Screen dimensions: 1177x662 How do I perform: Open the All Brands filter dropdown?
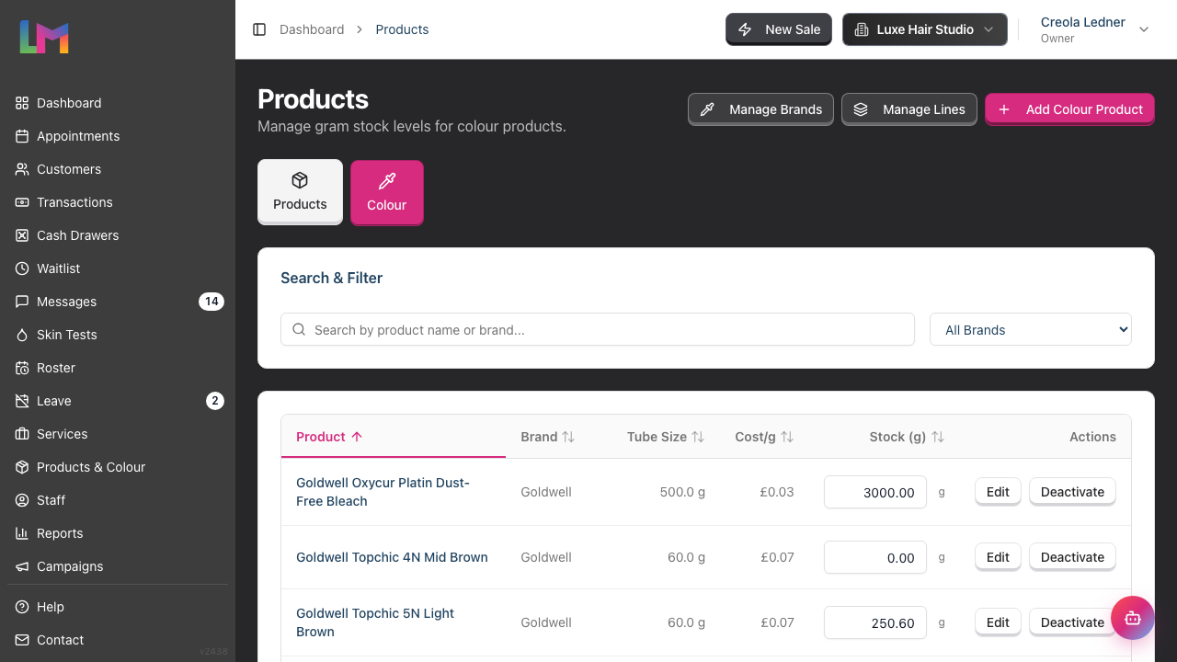pos(1031,329)
